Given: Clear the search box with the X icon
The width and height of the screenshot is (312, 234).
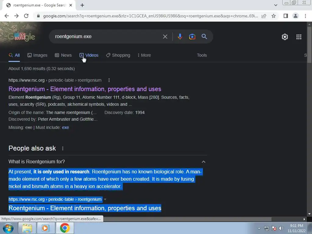Looking at the screenshot, I should (165, 37).
